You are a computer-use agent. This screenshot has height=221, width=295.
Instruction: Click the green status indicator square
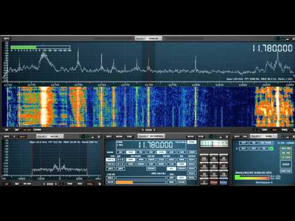tap(272, 149)
